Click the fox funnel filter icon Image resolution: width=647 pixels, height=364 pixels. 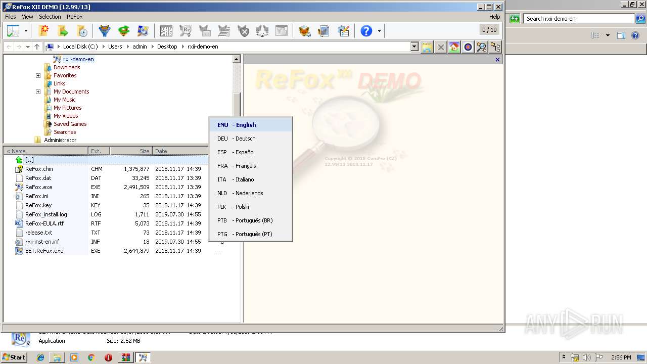click(x=105, y=31)
